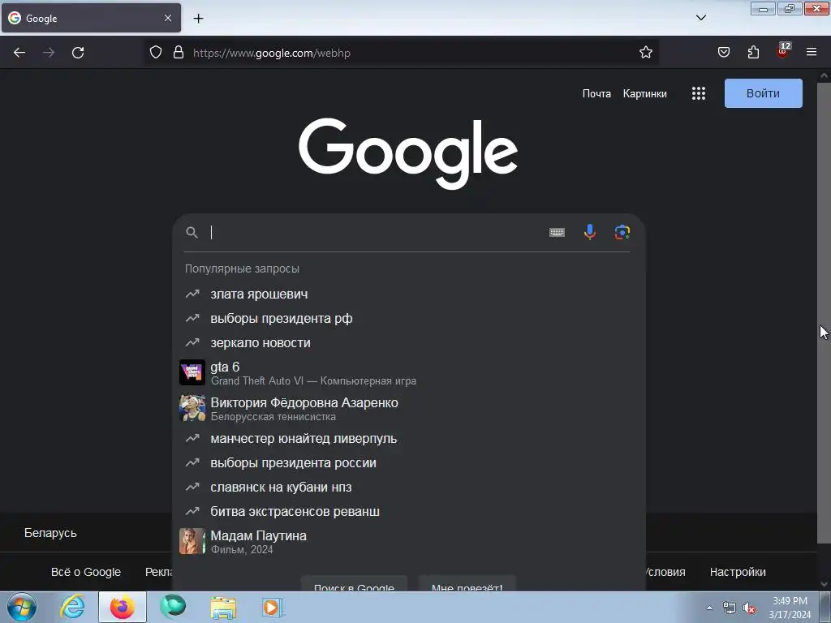This screenshot has width=831, height=623.
Task: Open the on-screen keyboard icon in search box
Action: (557, 232)
